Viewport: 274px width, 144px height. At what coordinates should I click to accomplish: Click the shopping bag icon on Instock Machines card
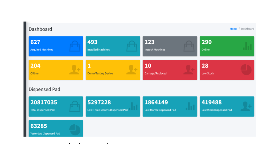189,46
